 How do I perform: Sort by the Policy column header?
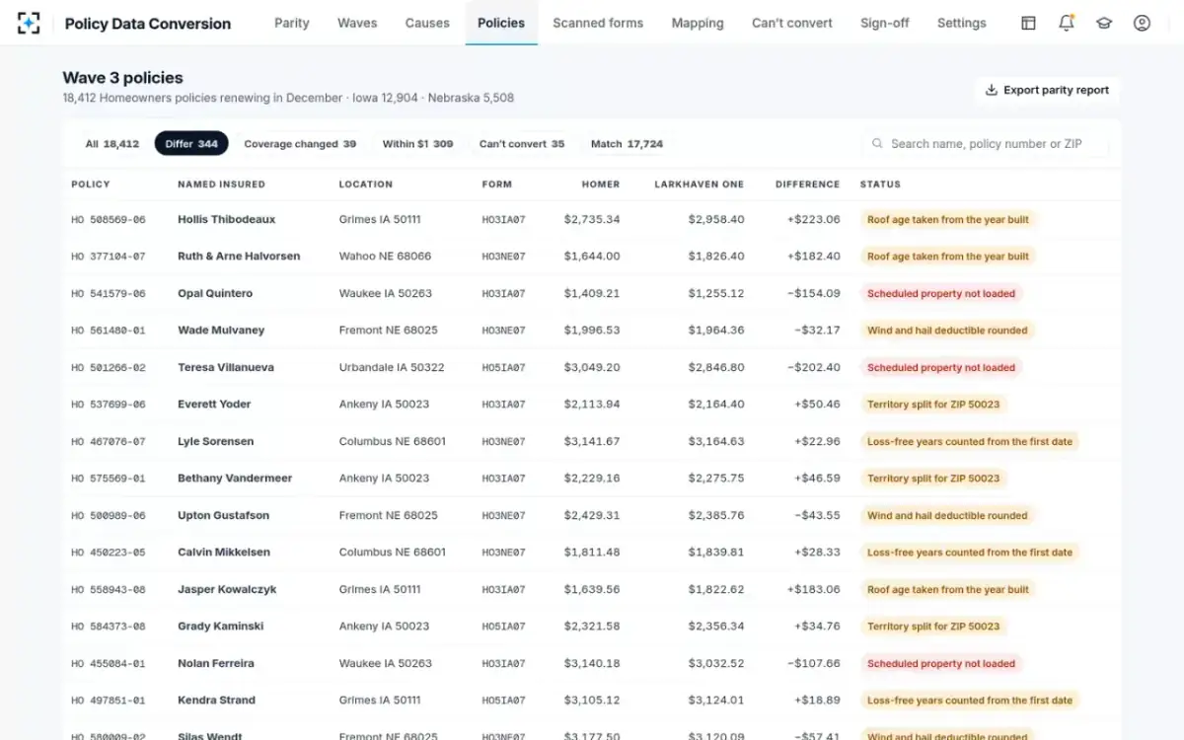click(91, 185)
